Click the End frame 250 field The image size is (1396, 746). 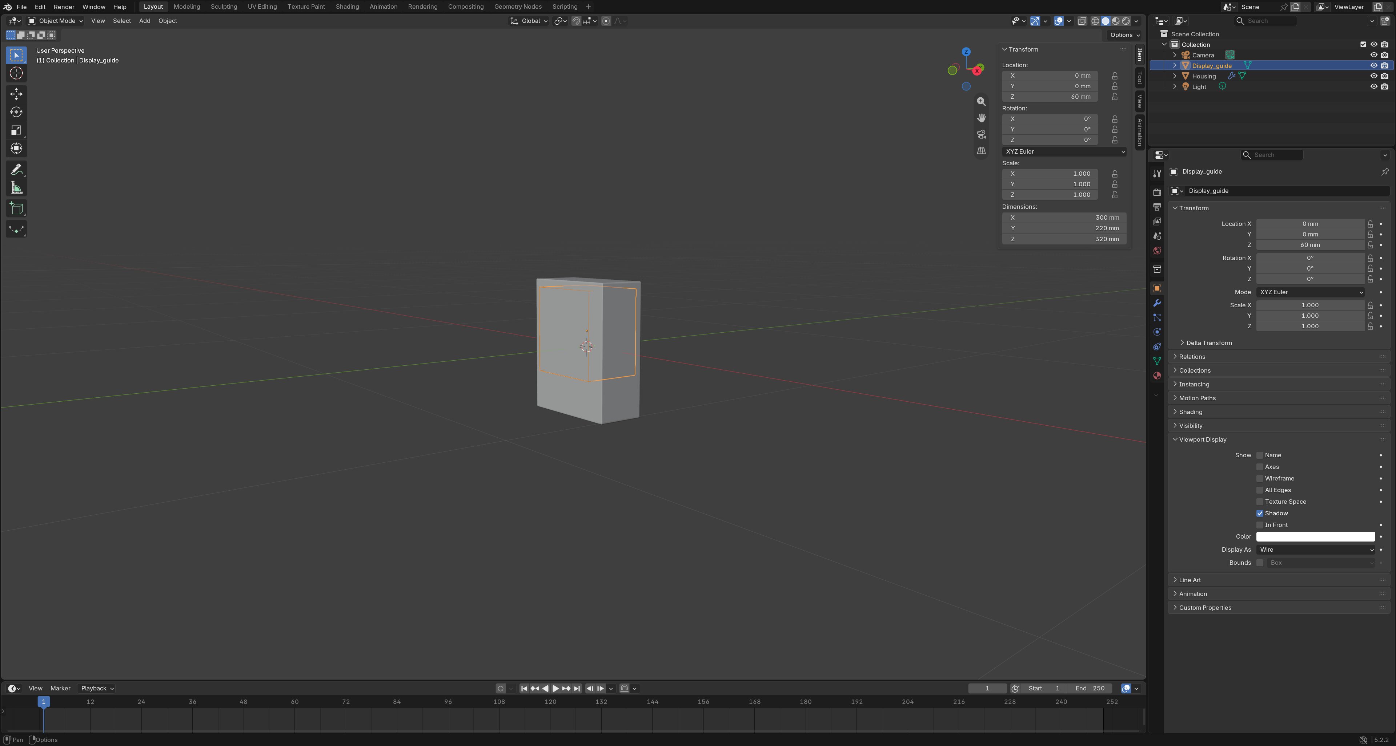pos(1090,689)
